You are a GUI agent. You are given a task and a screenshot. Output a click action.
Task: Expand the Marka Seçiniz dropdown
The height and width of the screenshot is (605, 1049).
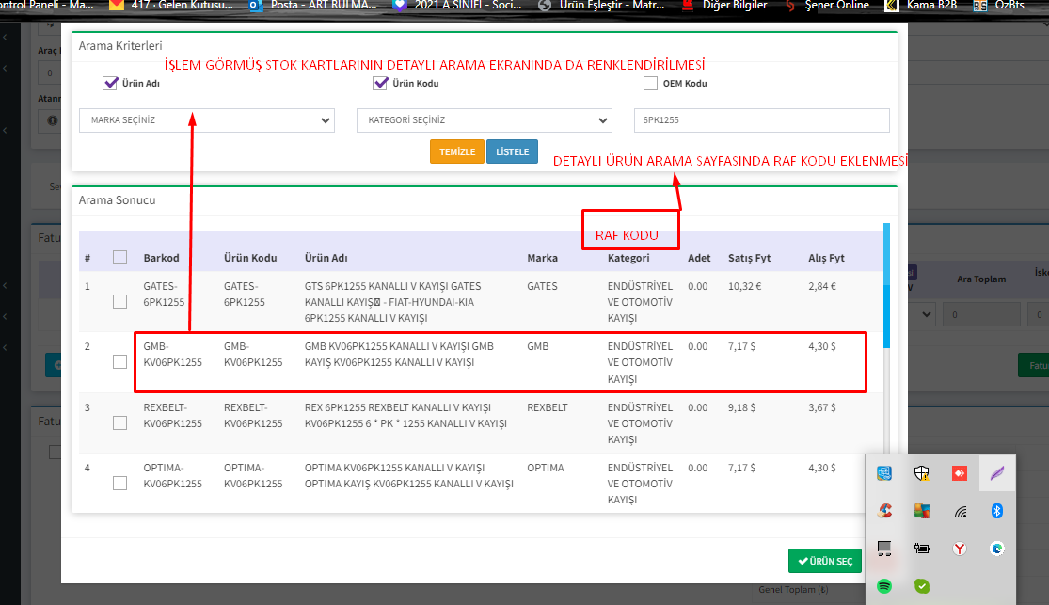[206, 120]
